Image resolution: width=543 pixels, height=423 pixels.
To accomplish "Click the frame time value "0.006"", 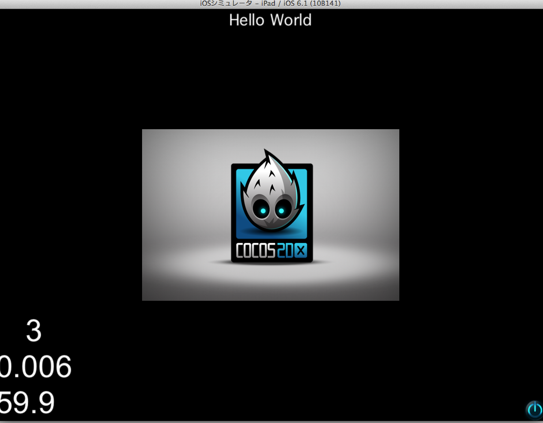I will (x=35, y=367).
